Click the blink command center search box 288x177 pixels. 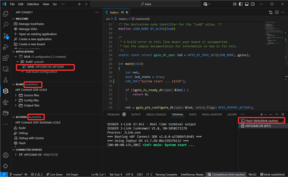tap(145, 4)
